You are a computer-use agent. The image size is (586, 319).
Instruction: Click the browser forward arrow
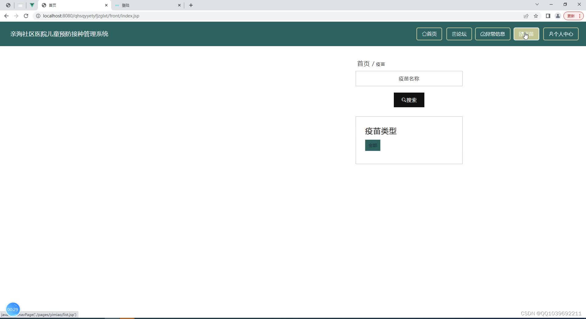click(x=16, y=16)
